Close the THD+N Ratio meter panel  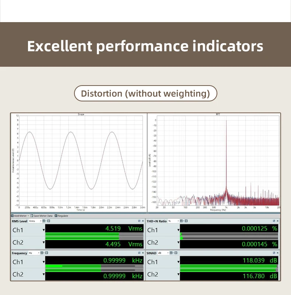pyautogui.click(x=277, y=221)
